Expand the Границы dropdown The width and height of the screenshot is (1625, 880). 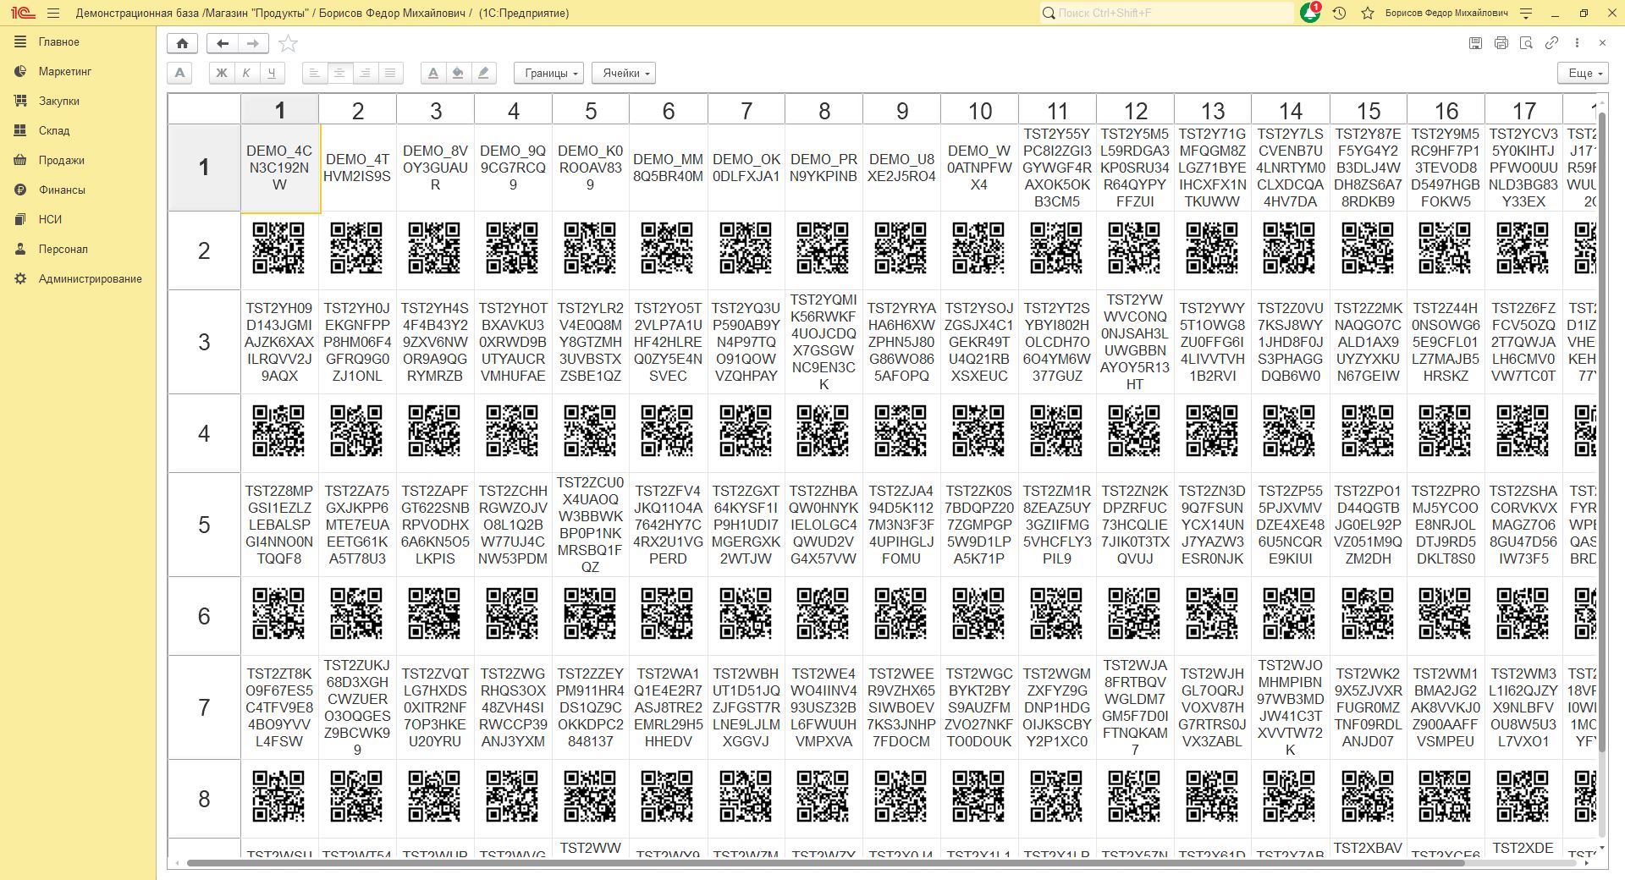click(548, 73)
